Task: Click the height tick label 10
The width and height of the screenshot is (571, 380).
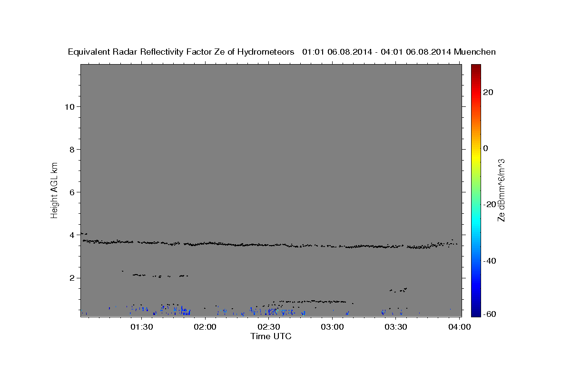Action: [x=70, y=106]
